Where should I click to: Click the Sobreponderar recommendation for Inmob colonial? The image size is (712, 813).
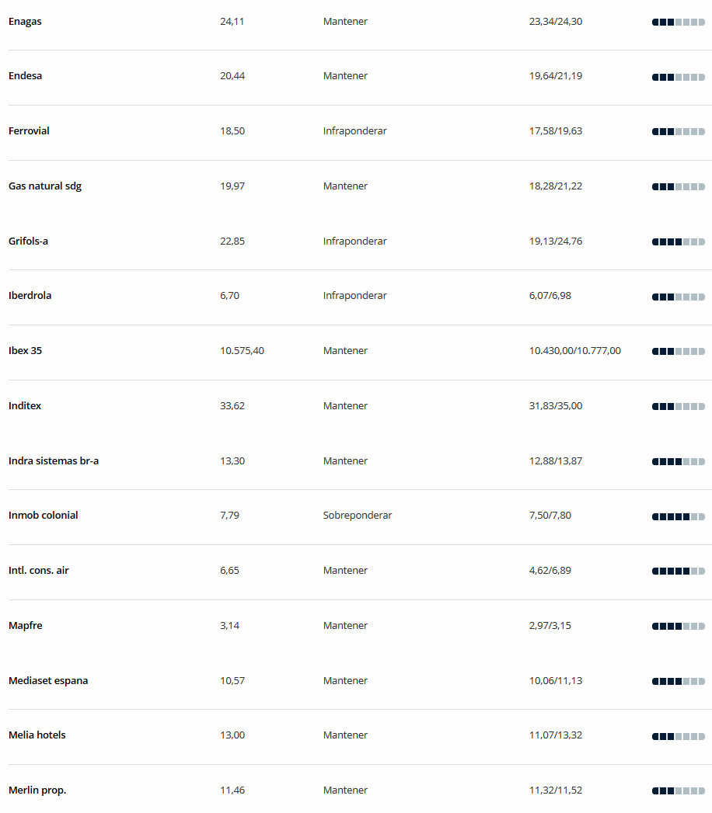click(358, 516)
